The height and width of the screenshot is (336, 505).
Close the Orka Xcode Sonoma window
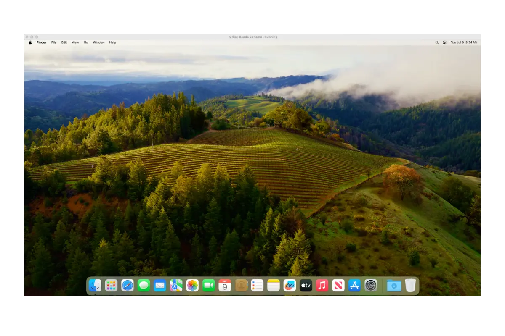(27, 37)
